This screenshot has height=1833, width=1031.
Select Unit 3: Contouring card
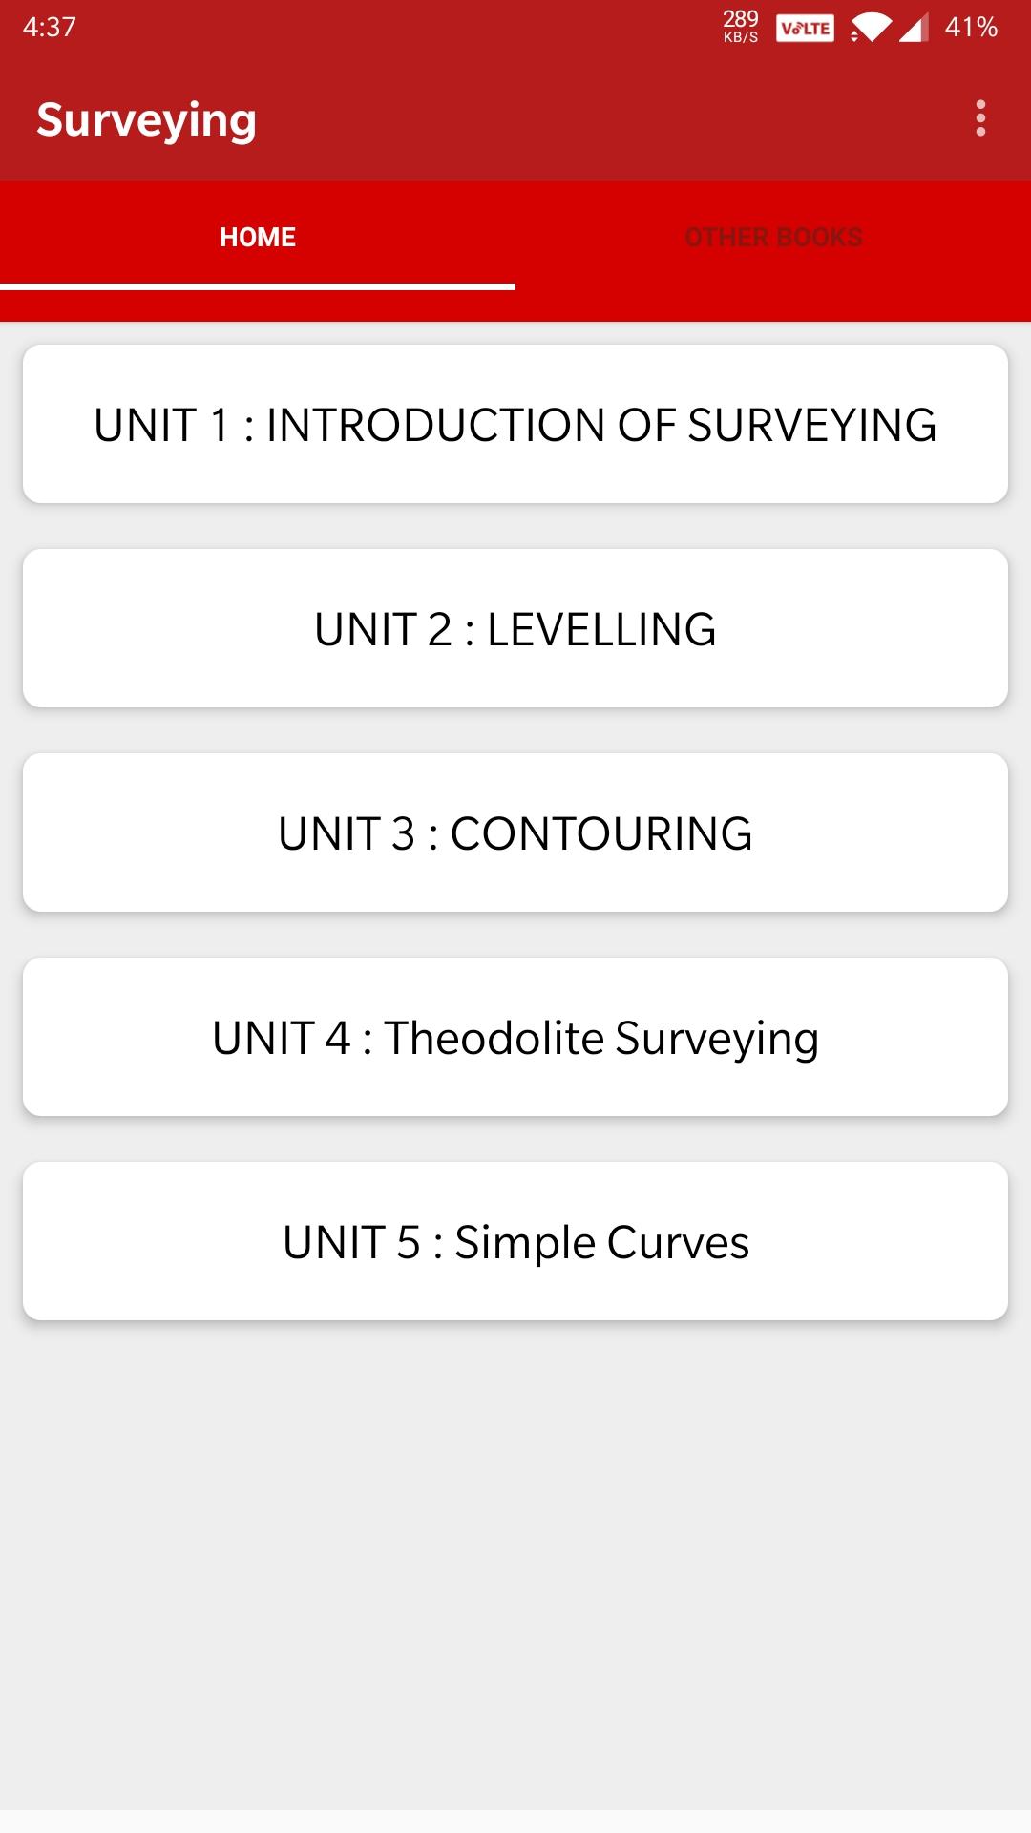pyautogui.click(x=515, y=832)
